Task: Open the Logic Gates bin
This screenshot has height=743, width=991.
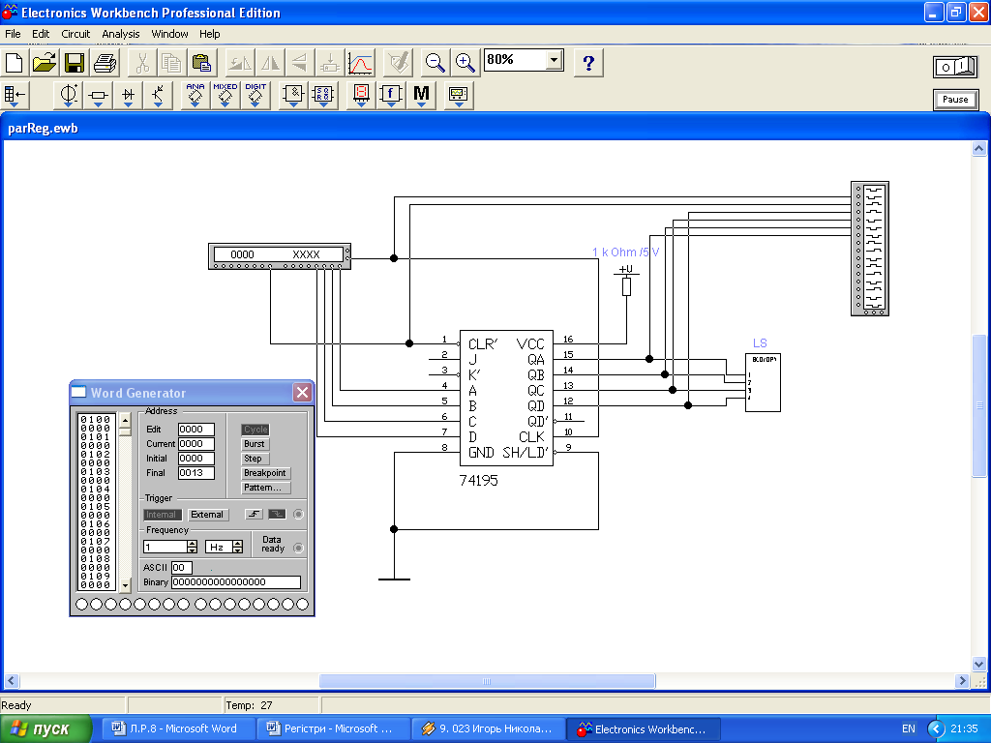Action: (x=293, y=96)
